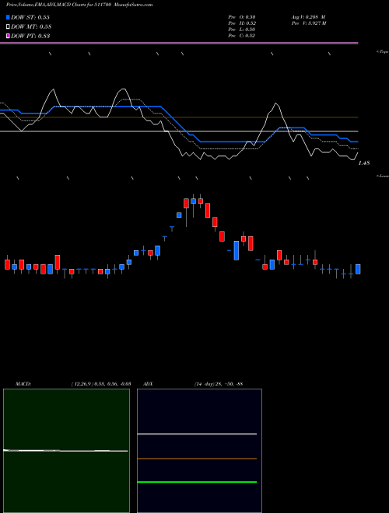Click the magenta DOW PT legend square

click(8, 36)
